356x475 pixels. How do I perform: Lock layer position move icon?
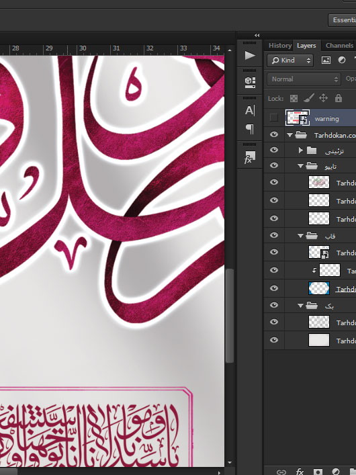(x=323, y=98)
